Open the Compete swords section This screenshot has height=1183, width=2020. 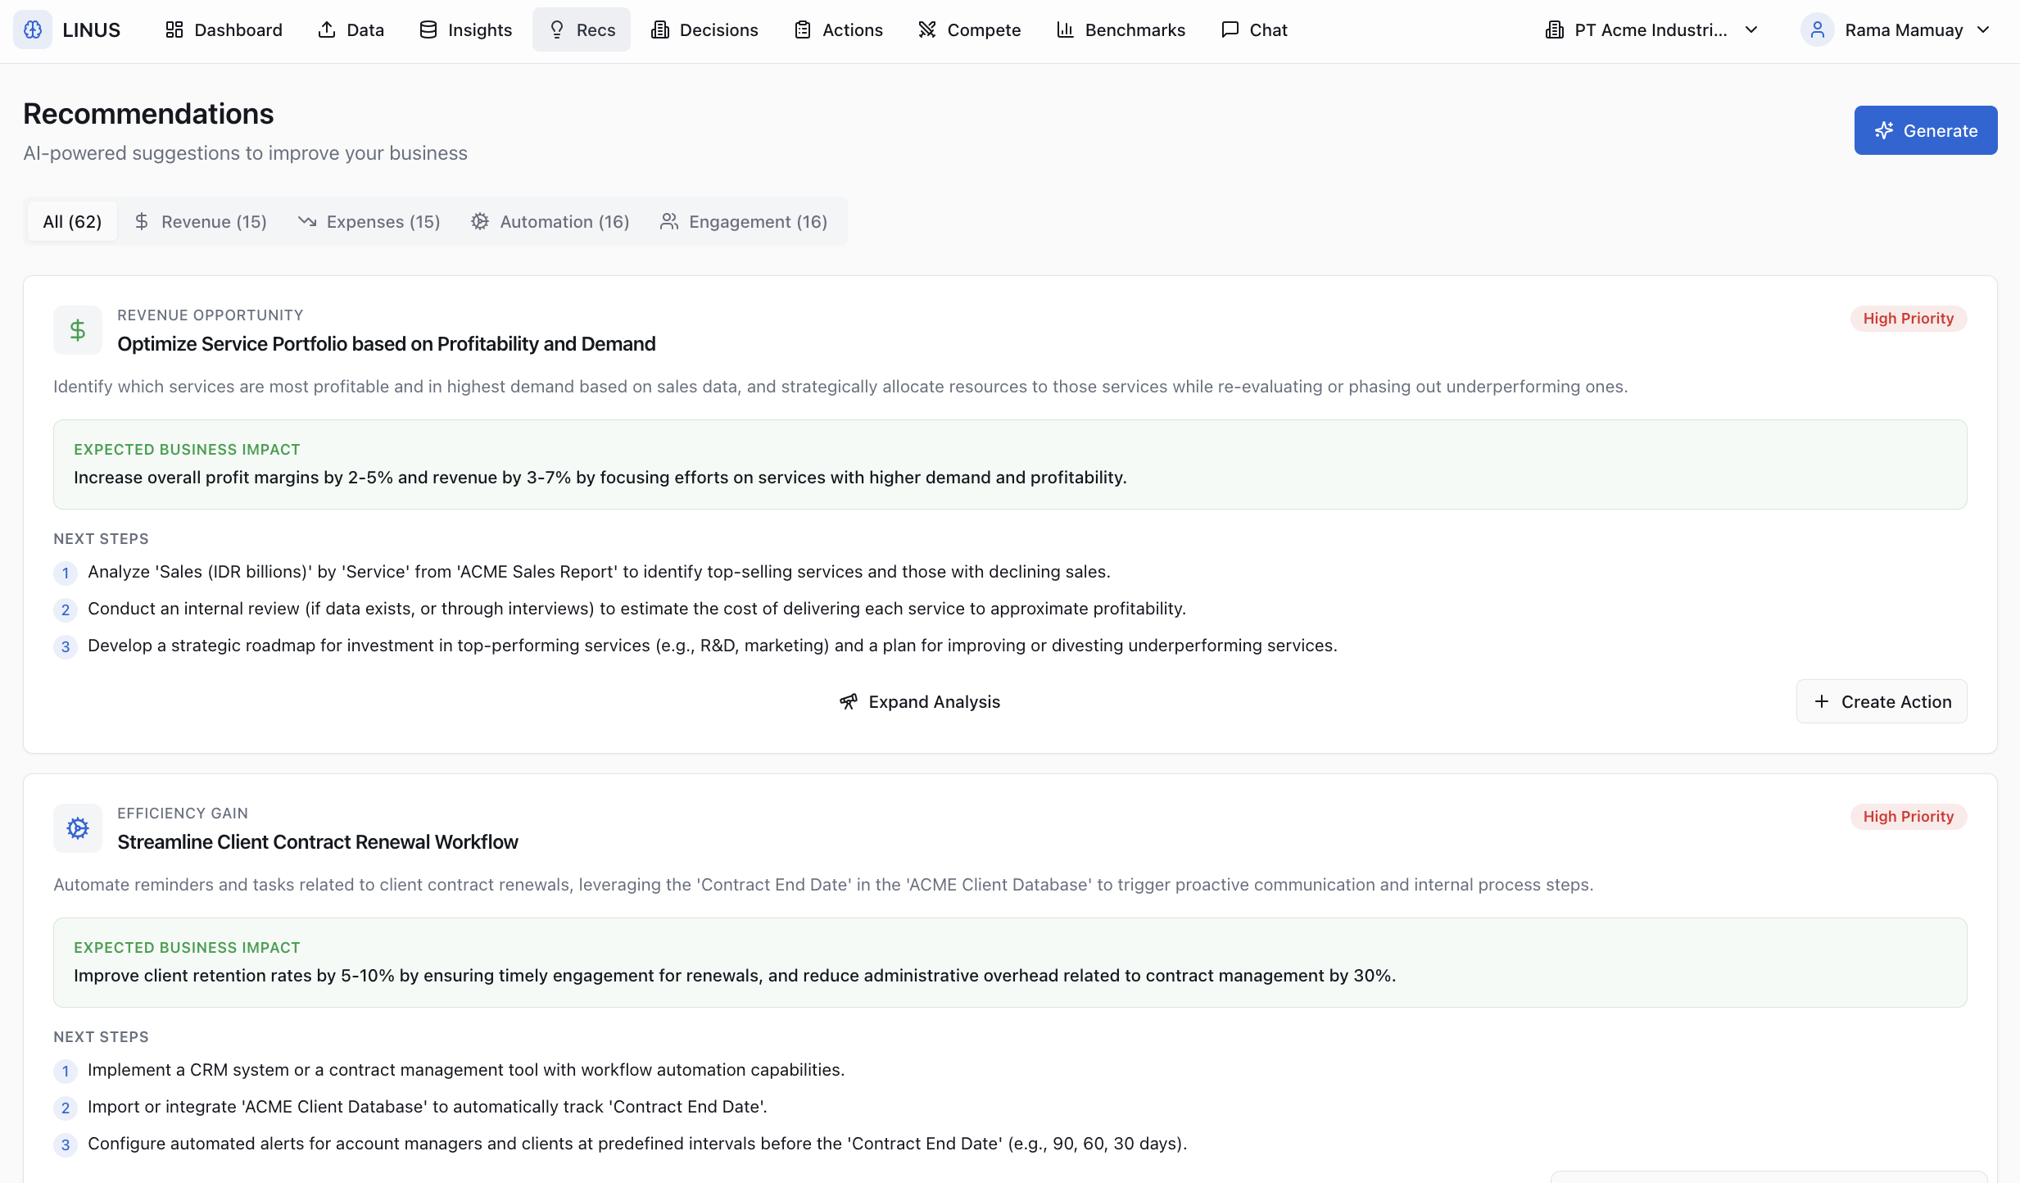pos(969,29)
